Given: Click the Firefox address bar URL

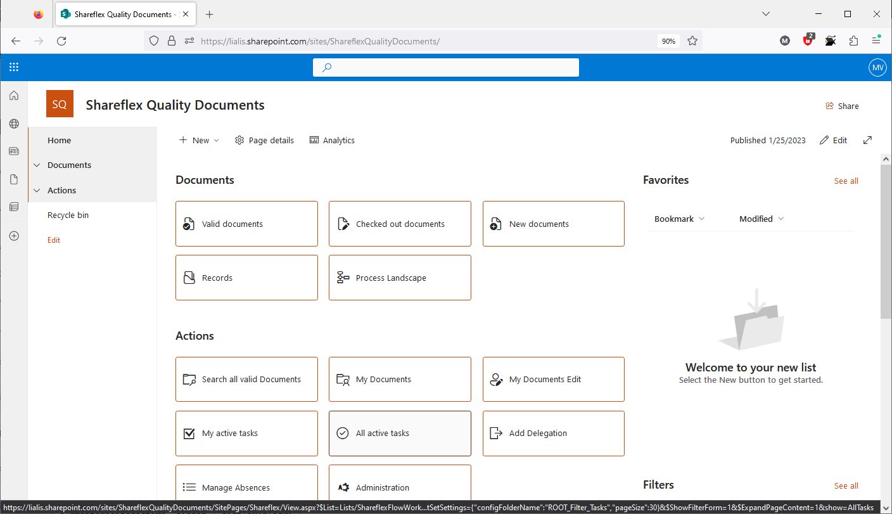Looking at the screenshot, I should (x=320, y=41).
